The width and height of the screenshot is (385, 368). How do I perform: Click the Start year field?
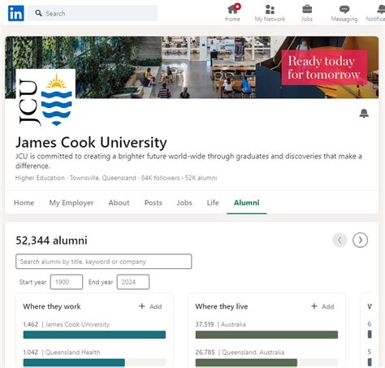click(67, 282)
